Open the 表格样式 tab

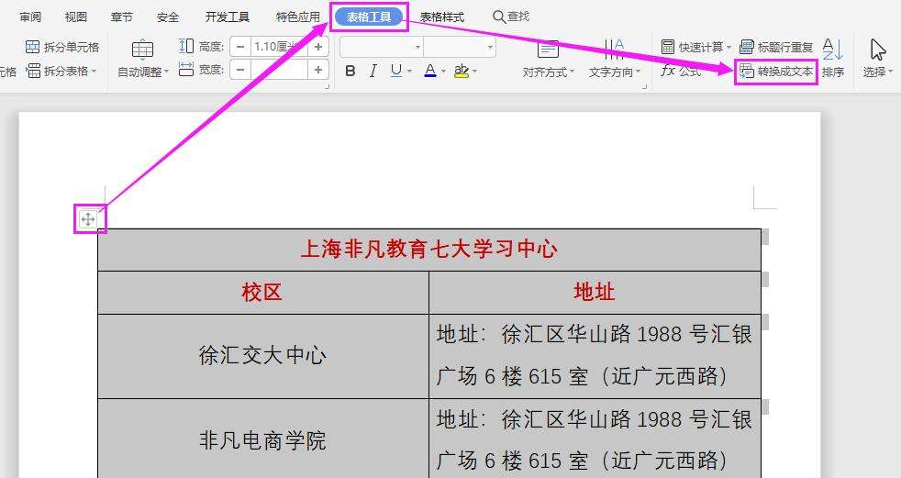pos(442,17)
